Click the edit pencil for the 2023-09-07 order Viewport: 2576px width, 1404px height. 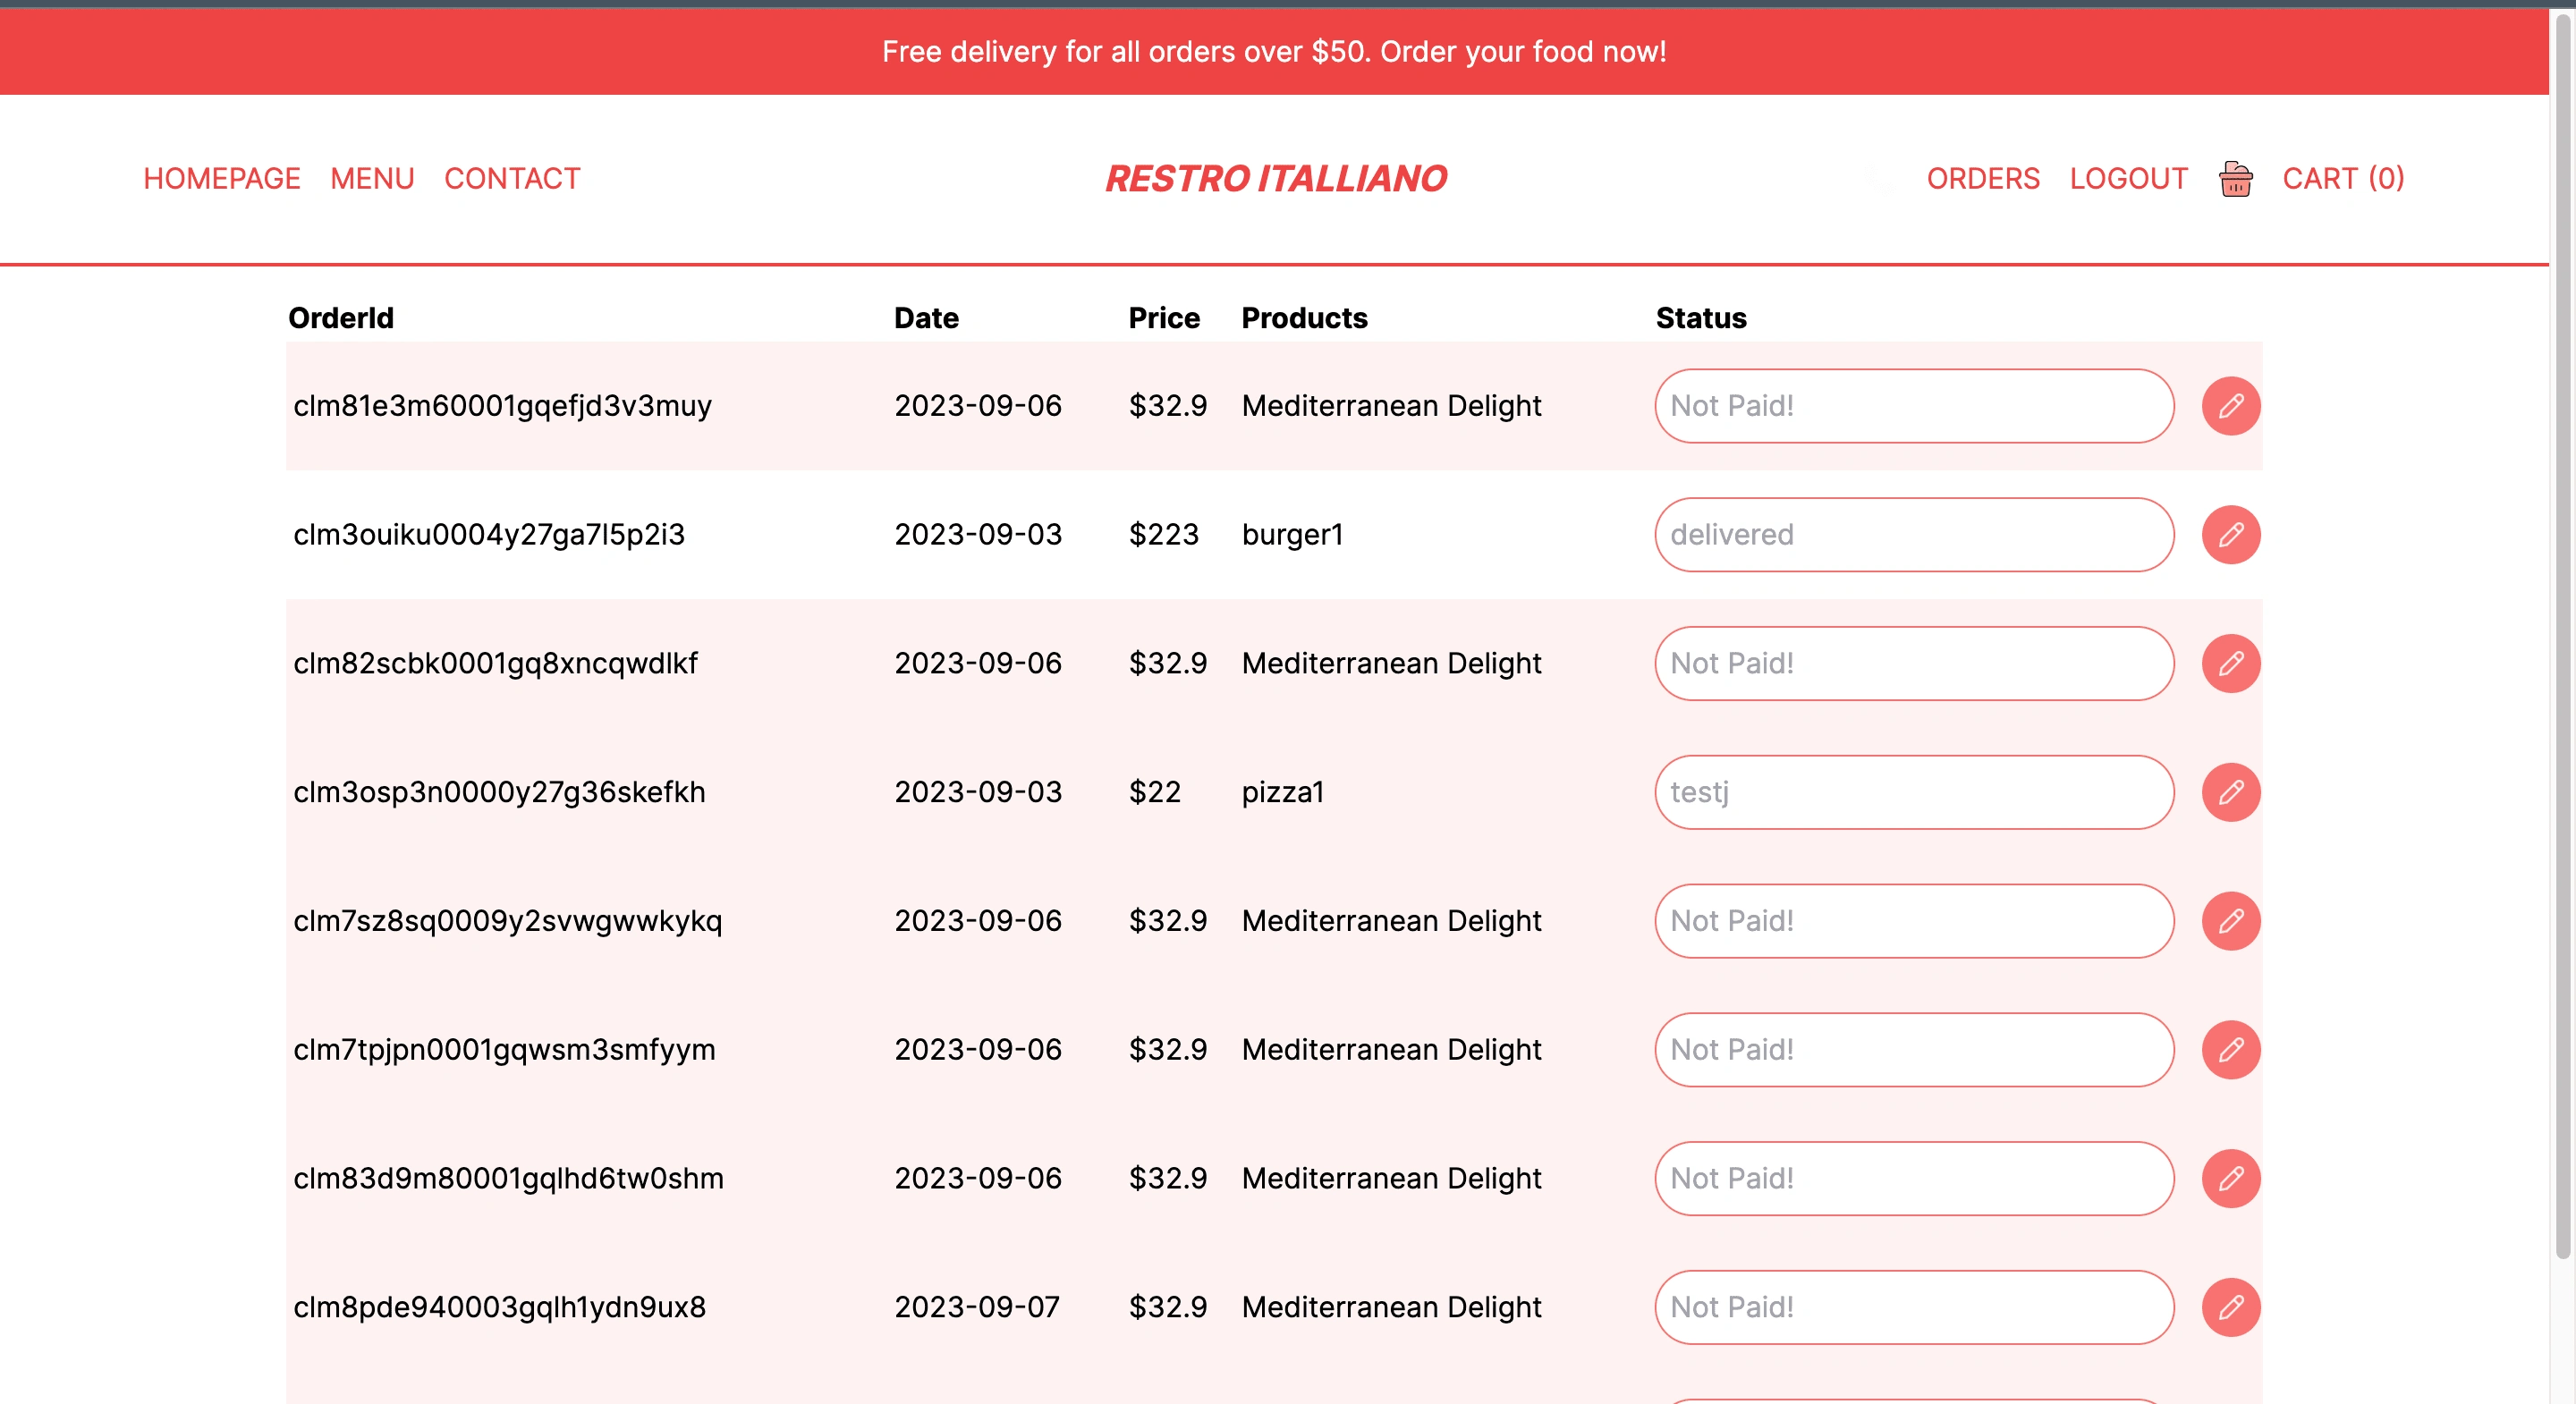coord(2230,1308)
